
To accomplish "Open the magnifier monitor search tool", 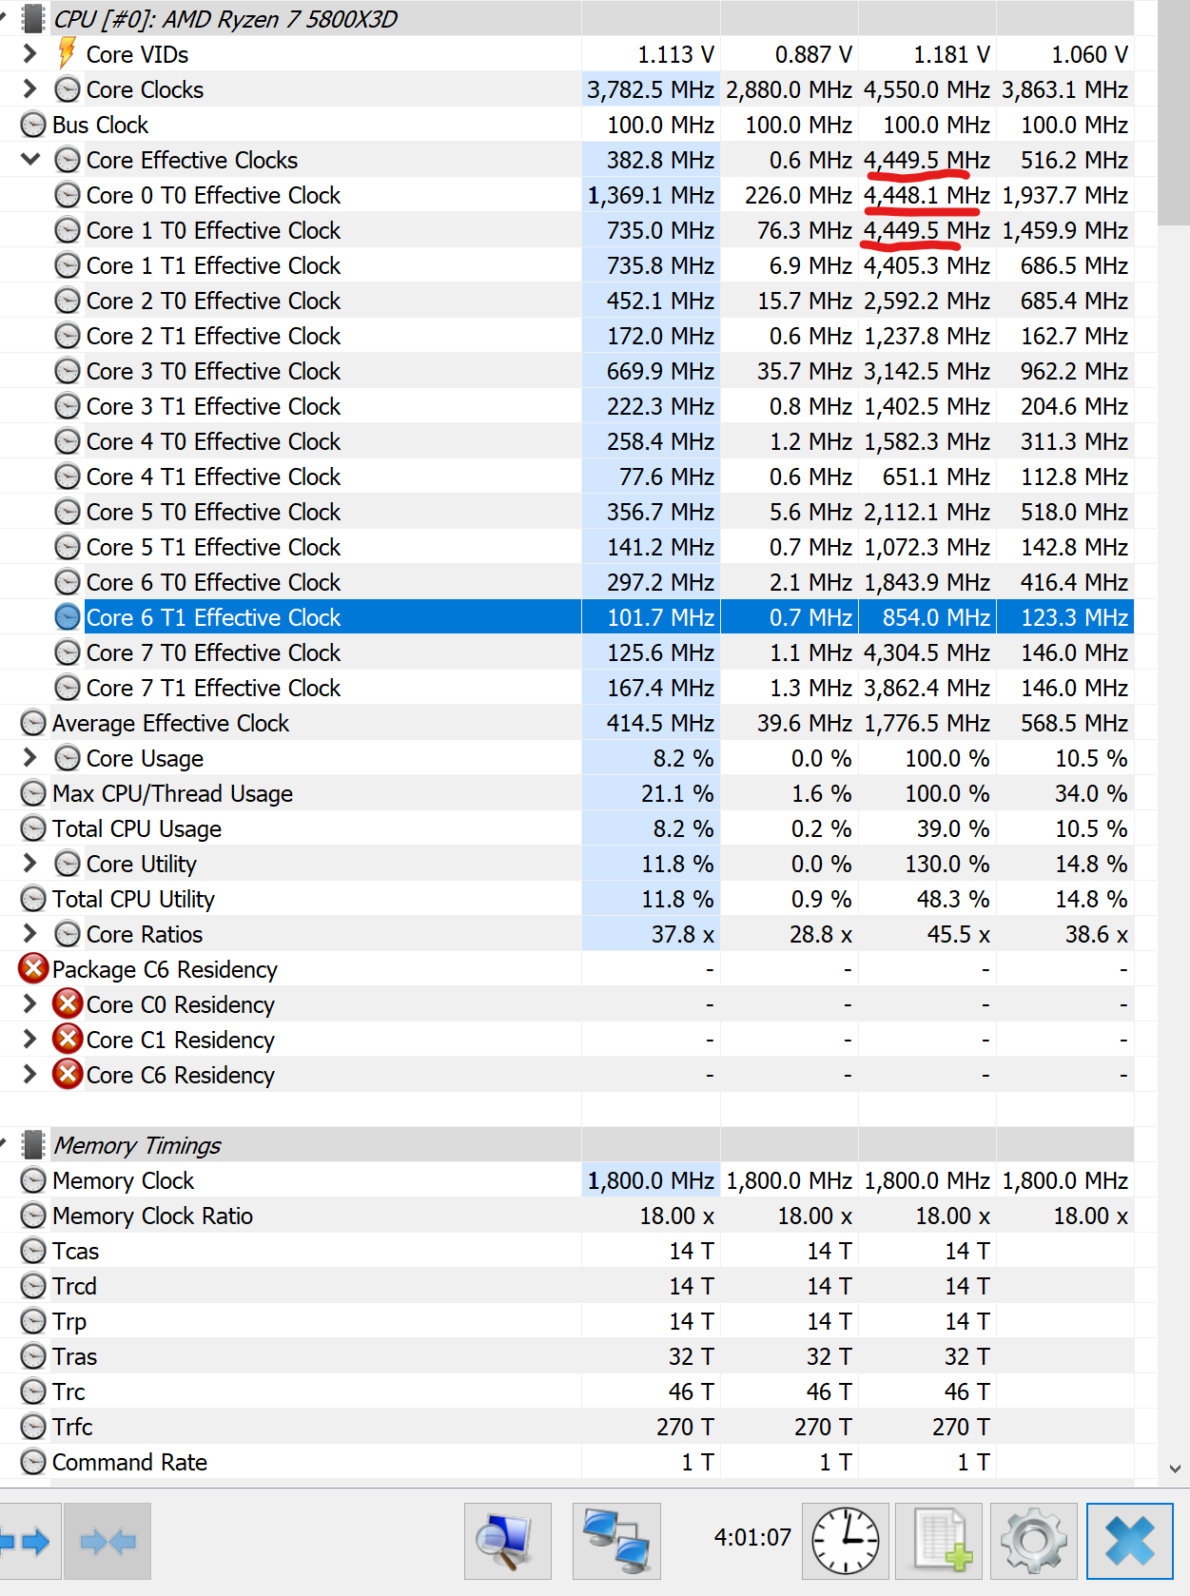I will [x=507, y=1541].
